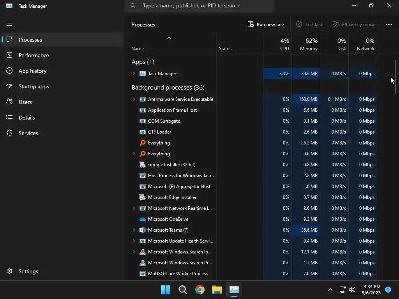399x299 pixels.
Task: Expand the second Everything process row
Action: click(134, 153)
